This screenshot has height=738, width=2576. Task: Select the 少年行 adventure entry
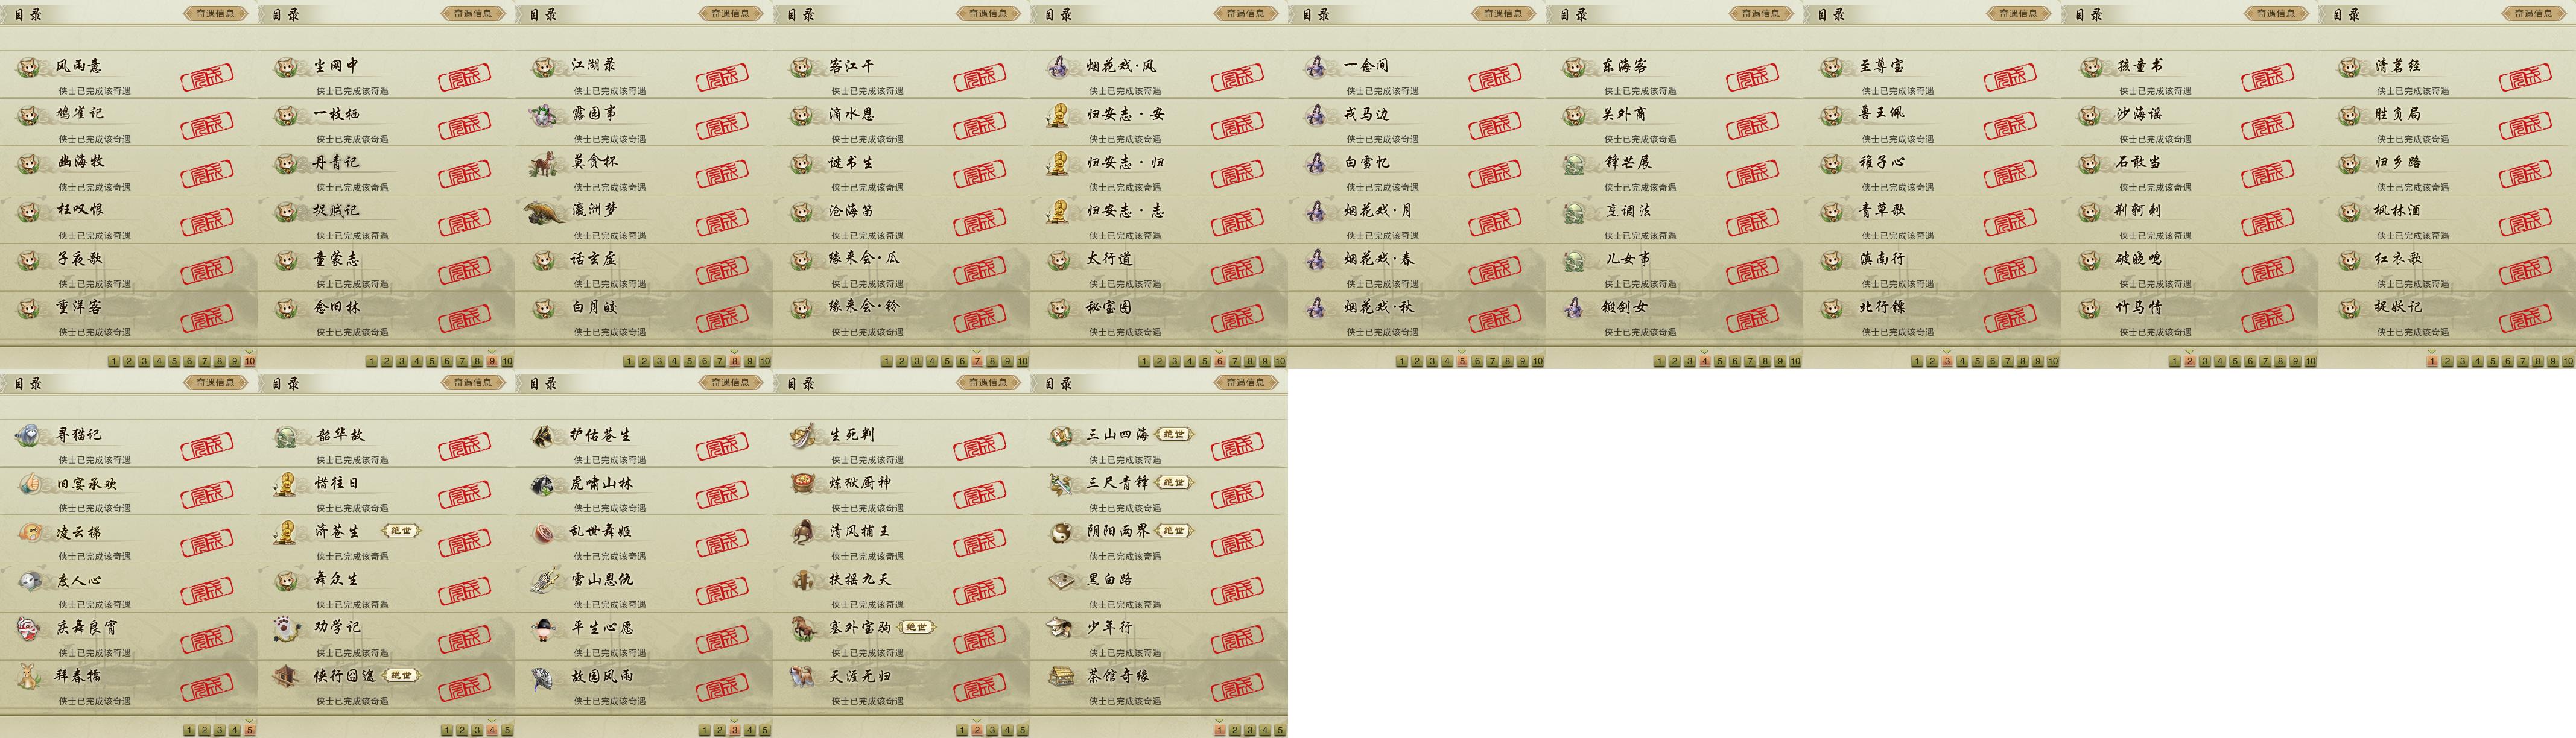tap(1159, 635)
